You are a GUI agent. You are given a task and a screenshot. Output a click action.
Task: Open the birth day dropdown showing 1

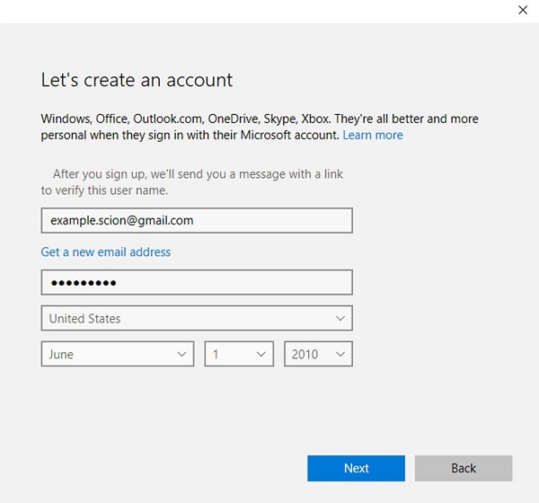239,354
